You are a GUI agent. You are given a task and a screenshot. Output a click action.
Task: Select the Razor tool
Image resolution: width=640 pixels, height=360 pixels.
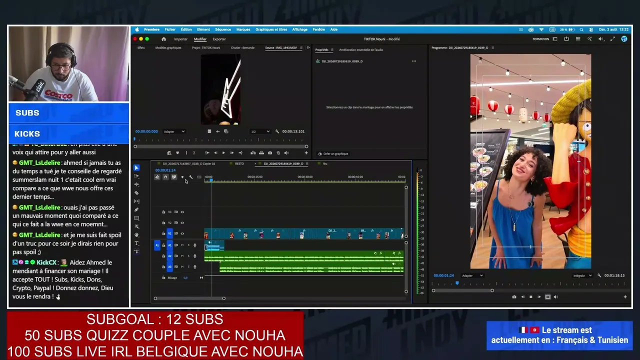[x=136, y=193]
